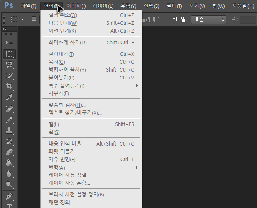
Task: Select the Crop tool
Action: (9, 86)
